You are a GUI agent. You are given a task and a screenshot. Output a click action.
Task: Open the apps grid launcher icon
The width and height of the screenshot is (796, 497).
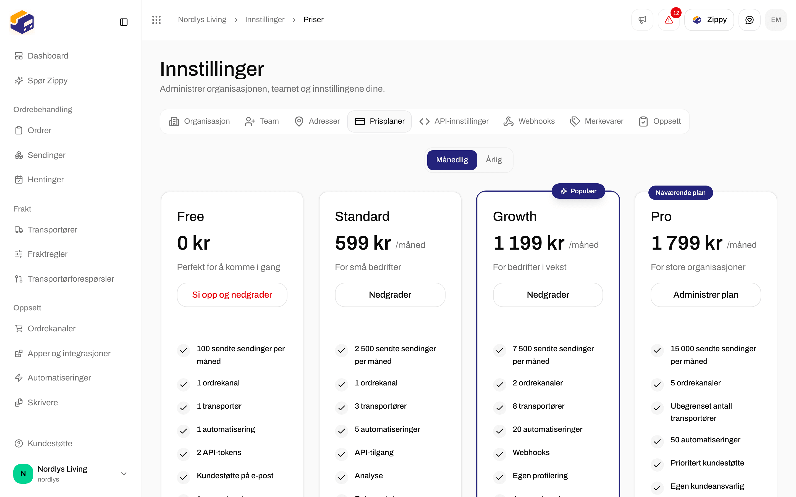156,20
